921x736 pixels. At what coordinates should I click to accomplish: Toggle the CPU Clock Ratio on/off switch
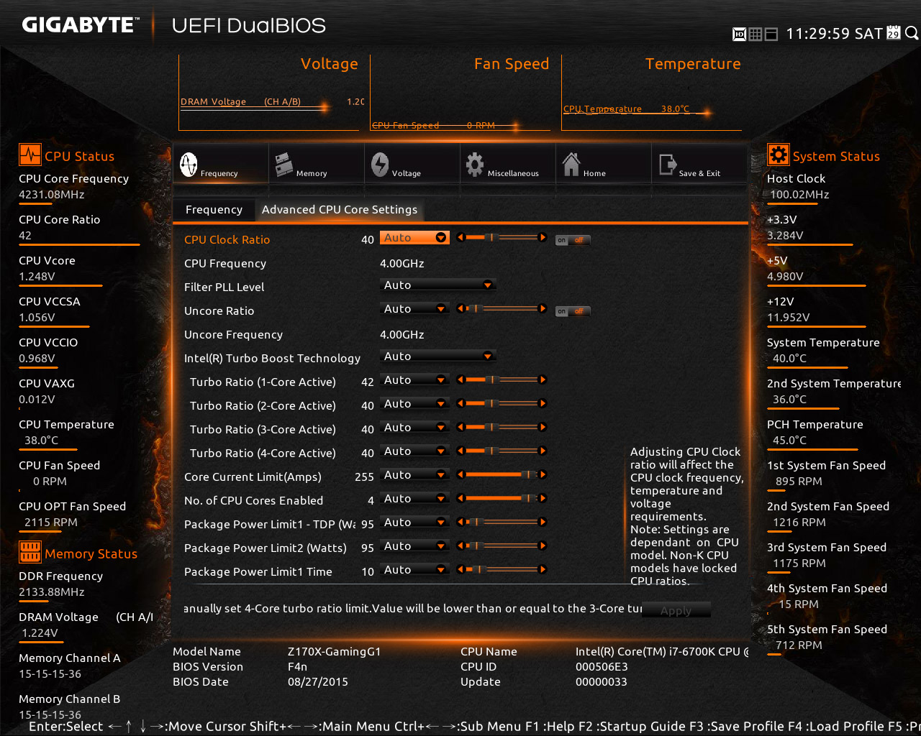(572, 240)
